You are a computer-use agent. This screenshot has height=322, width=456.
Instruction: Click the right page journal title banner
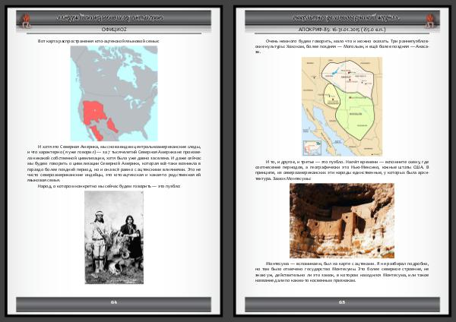(338, 16)
